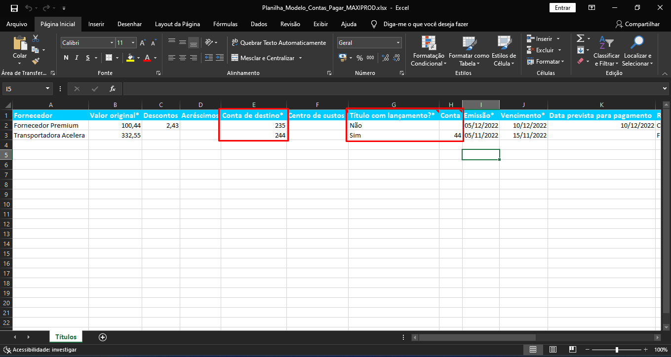
Task: Toggle Quebrar Texto Automaticamente
Action: [x=278, y=43]
